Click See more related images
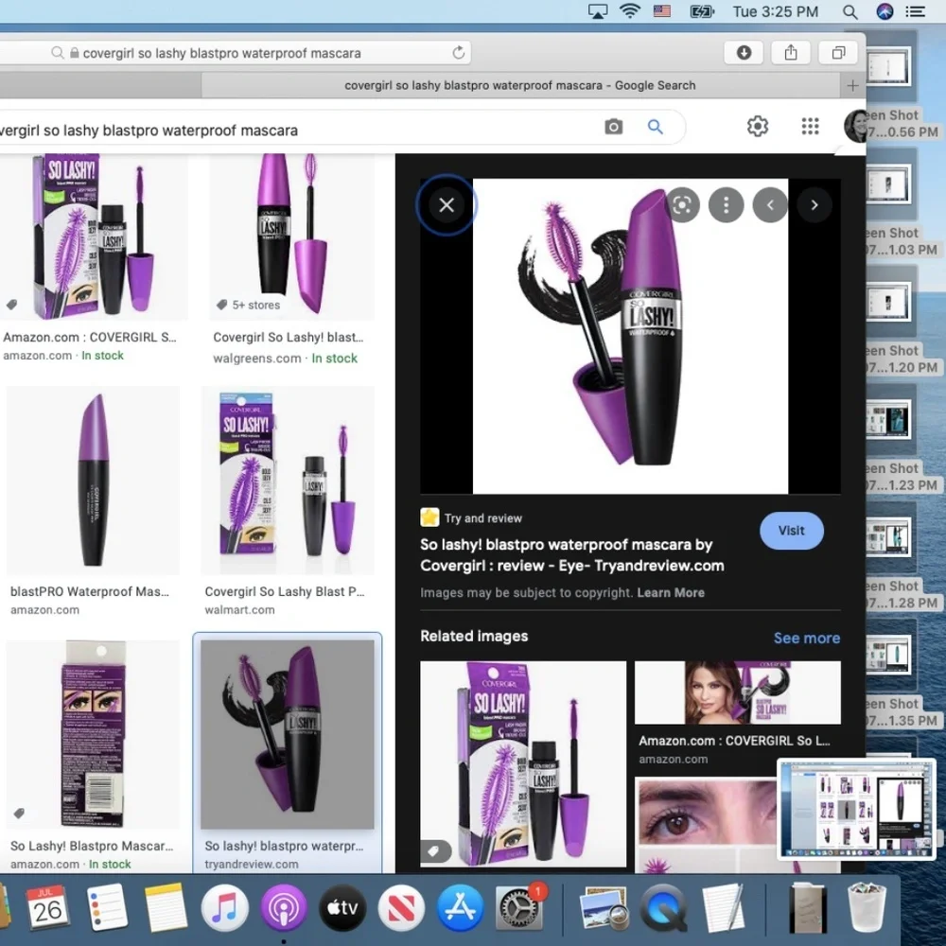The image size is (946, 946). (x=807, y=638)
